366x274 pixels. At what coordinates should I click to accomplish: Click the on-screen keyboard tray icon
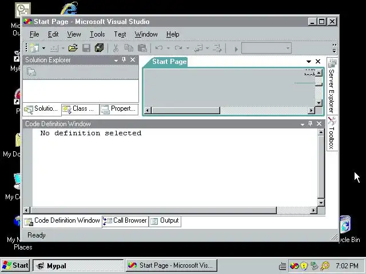(283, 266)
